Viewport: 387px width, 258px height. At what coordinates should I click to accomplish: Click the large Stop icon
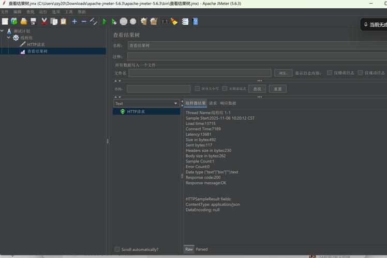124,22
